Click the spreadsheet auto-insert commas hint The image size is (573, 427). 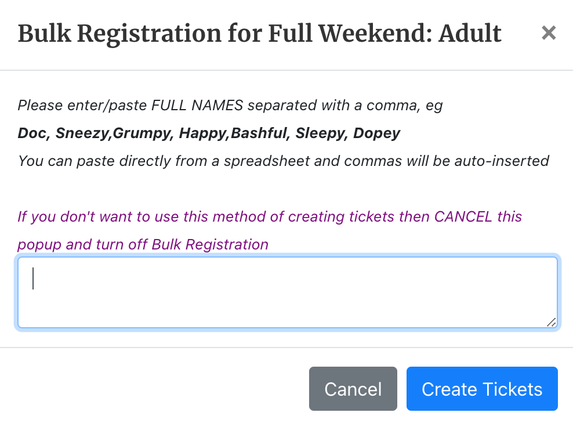coord(283,160)
